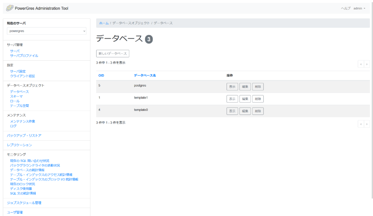The width and height of the screenshot is (373, 216).
Task: Open the admin user dropdown menu
Action: [x=359, y=8]
